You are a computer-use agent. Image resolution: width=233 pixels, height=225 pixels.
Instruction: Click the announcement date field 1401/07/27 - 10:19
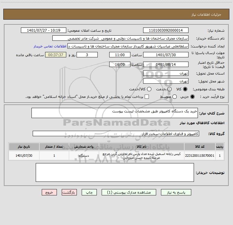(44, 30)
